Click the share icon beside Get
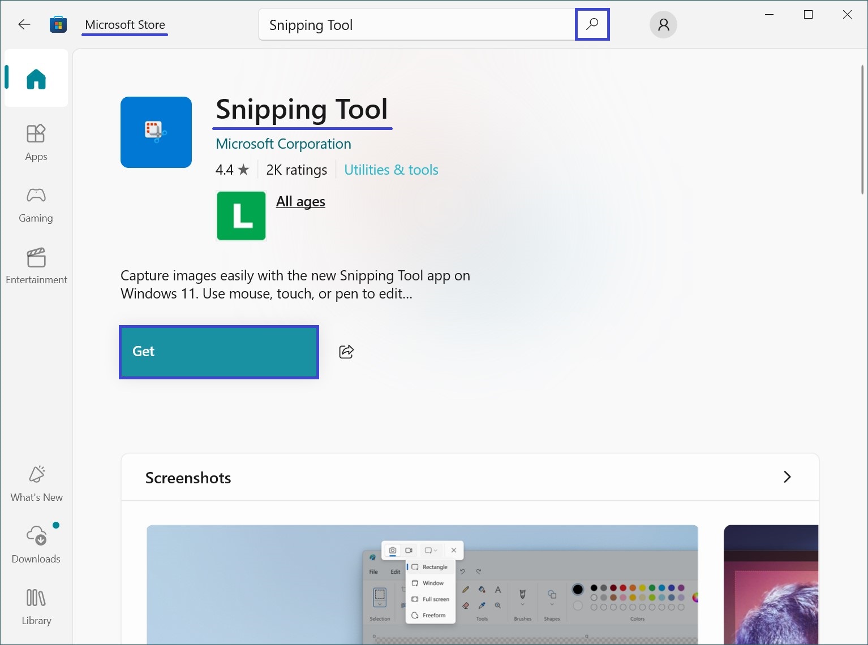868x645 pixels. (346, 352)
